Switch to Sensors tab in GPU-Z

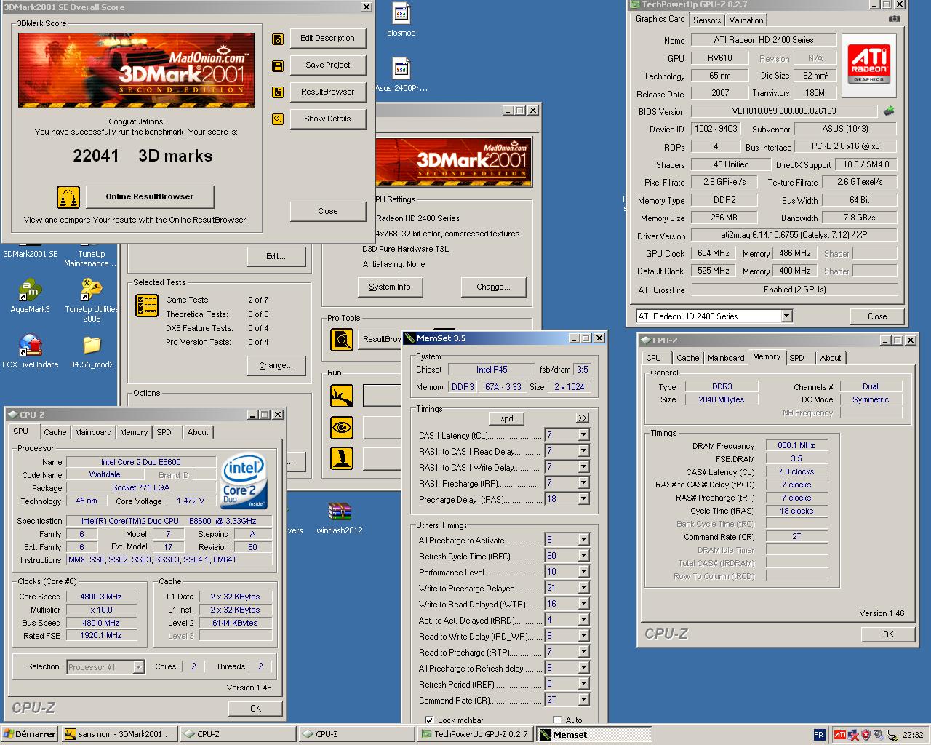[707, 20]
